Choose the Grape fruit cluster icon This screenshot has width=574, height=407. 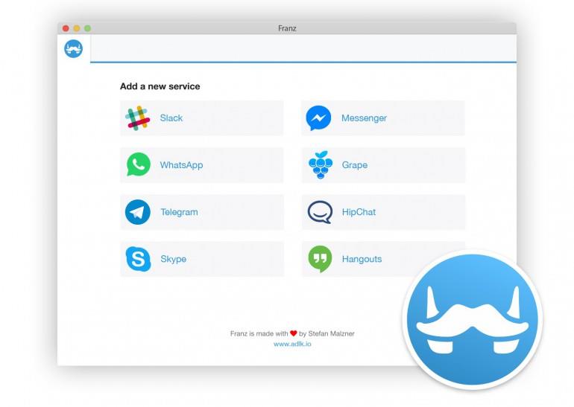click(320, 165)
